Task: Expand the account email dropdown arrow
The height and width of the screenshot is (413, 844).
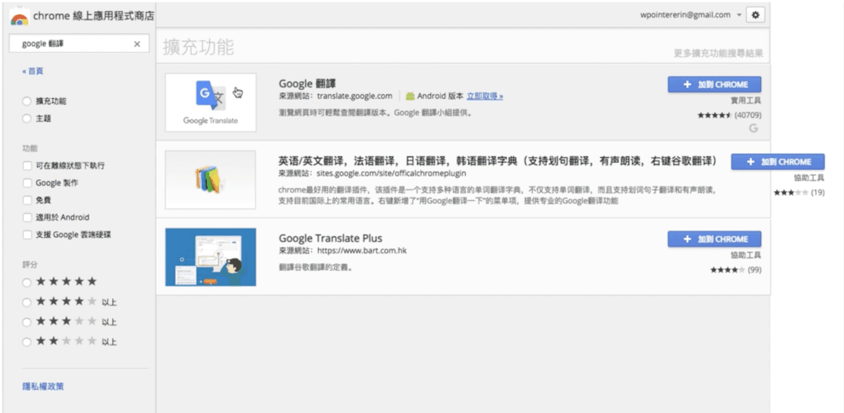Action: [739, 15]
